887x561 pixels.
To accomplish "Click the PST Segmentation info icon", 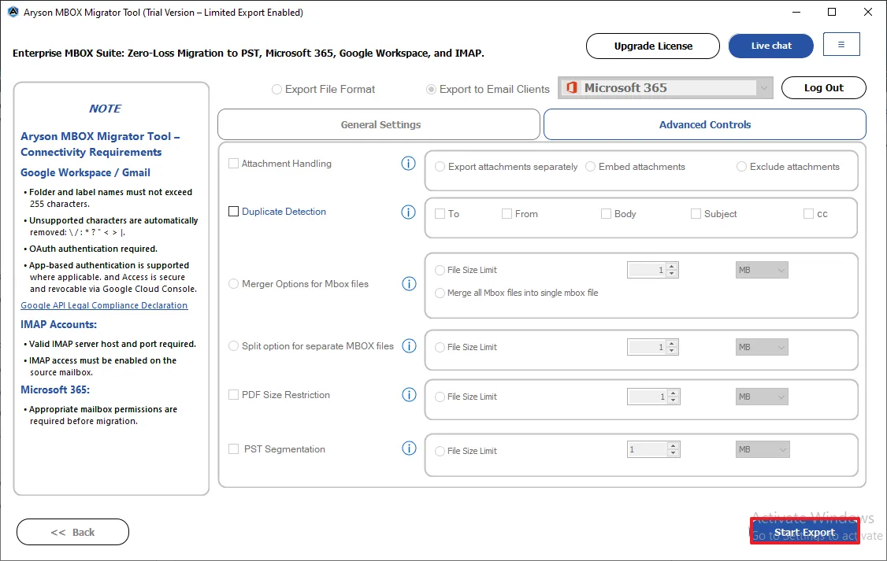I will [409, 448].
